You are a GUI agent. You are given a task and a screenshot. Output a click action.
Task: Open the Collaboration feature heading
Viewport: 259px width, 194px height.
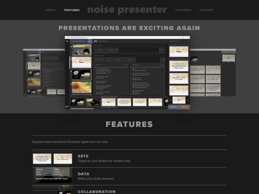(x=96, y=192)
